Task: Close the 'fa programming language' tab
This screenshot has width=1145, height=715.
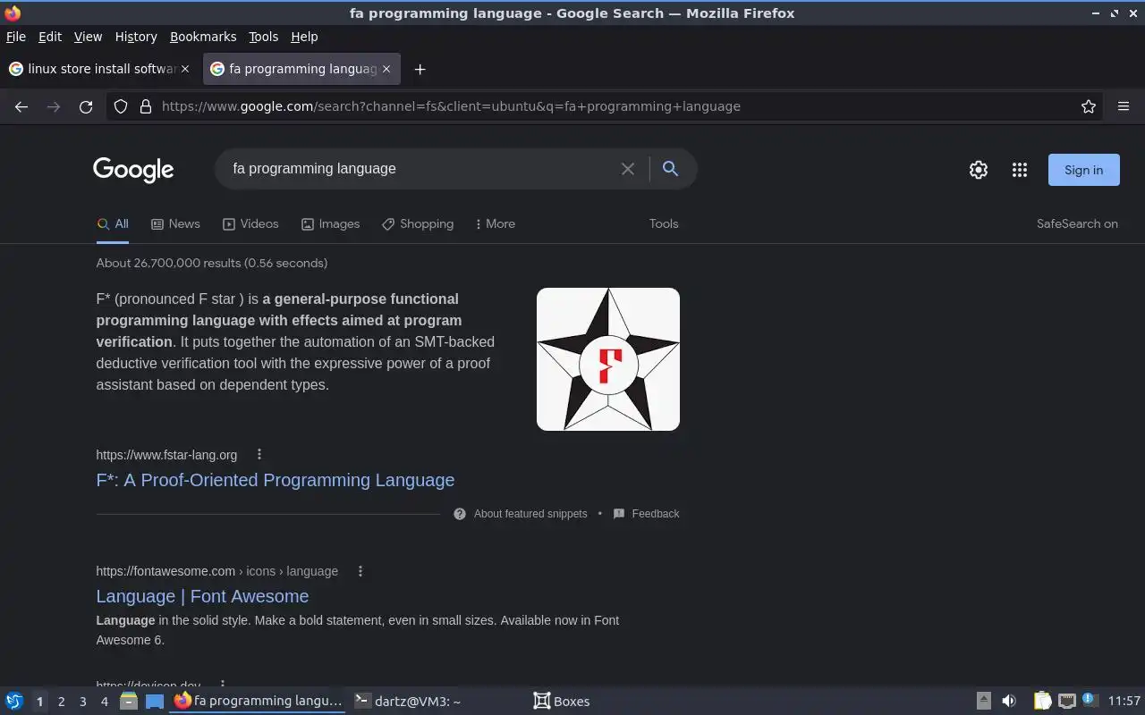Action: (x=386, y=69)
